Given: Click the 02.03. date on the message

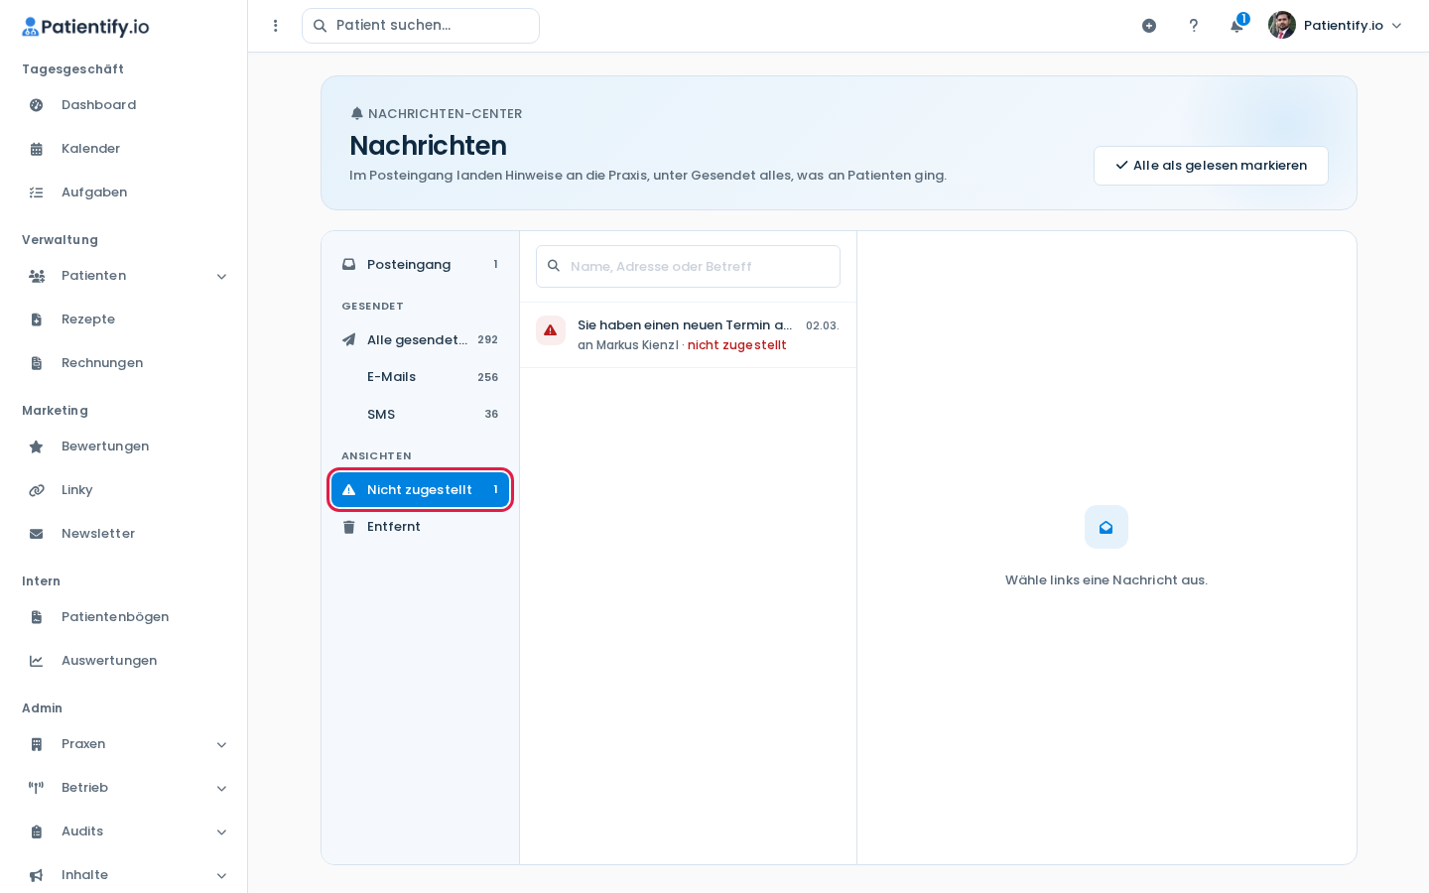Looking at the screenshot, I should (x=822, y=325).
